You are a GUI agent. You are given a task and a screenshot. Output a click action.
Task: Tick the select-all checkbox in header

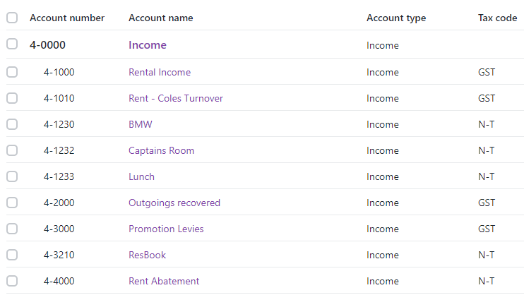(x=12, y=18)
